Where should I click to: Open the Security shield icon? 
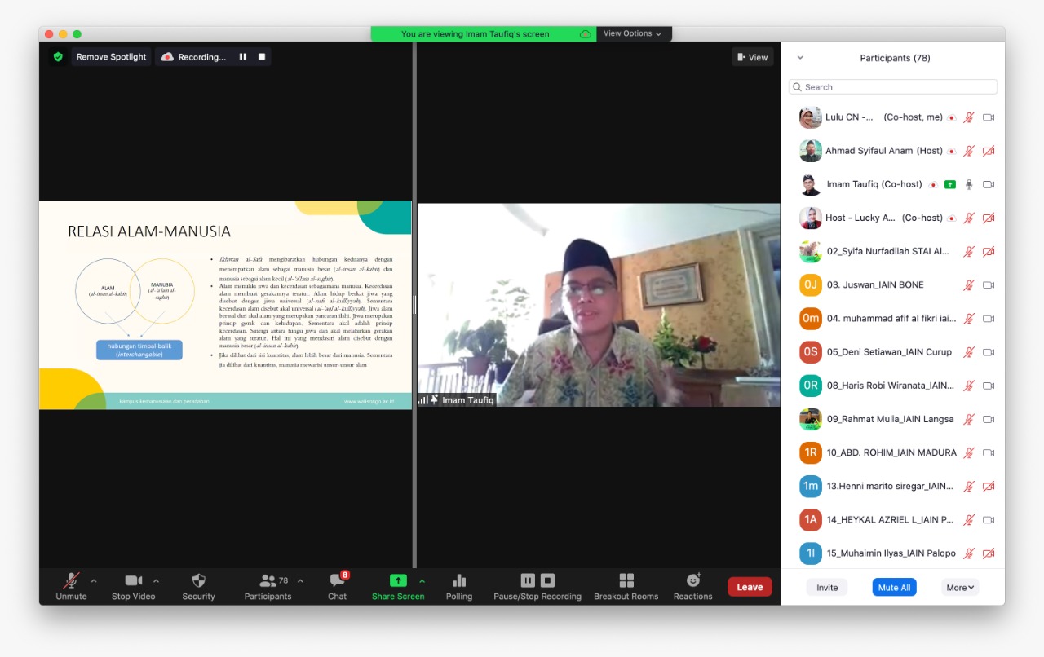pyautogui.click(x=198, y=581)
